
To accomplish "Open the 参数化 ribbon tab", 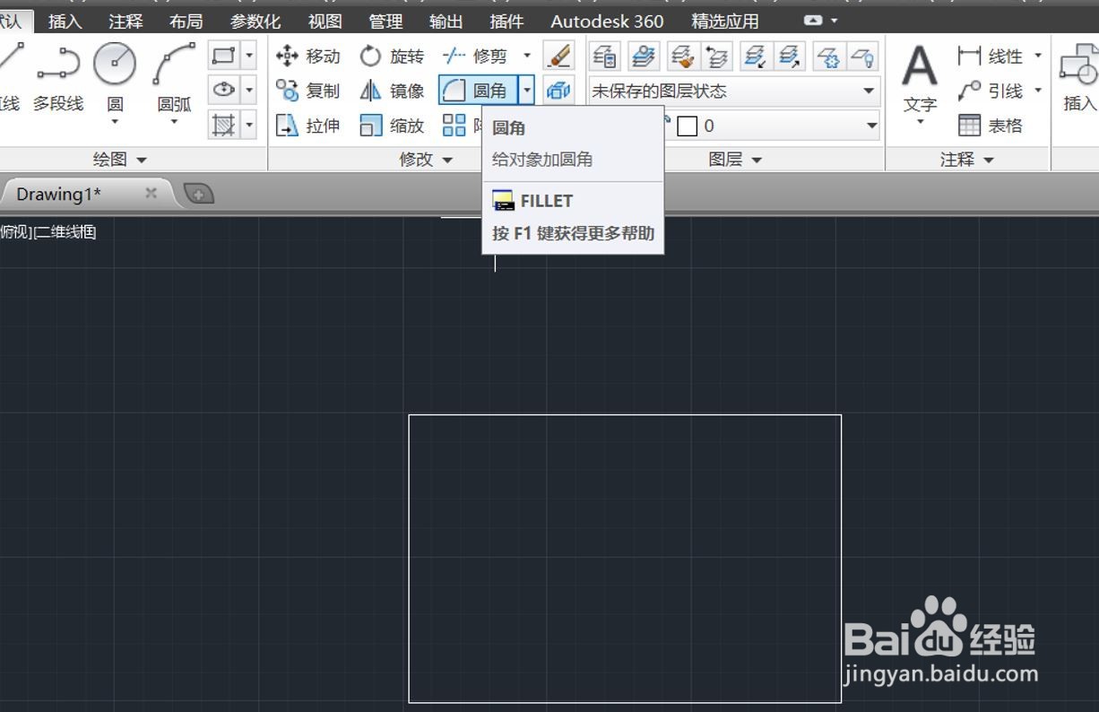I will (x=255, y=21).
